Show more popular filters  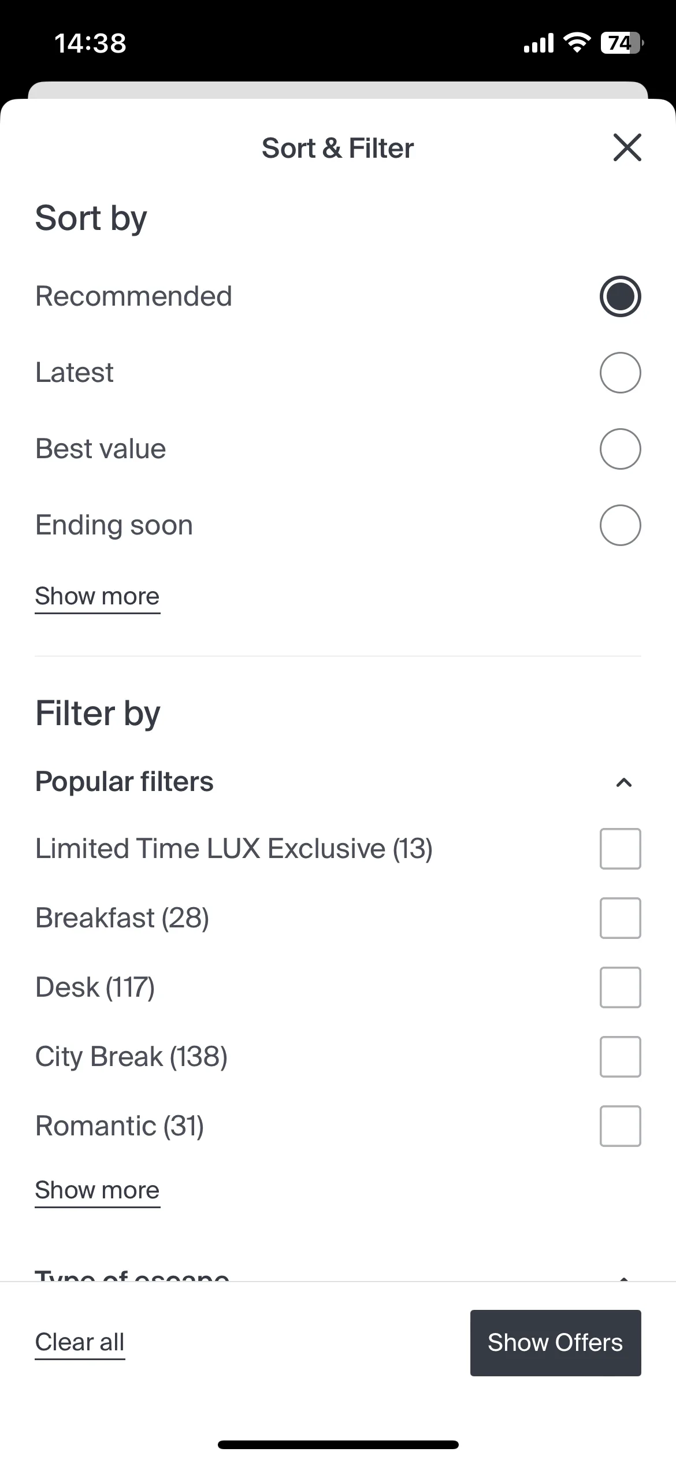[97, 1190]
